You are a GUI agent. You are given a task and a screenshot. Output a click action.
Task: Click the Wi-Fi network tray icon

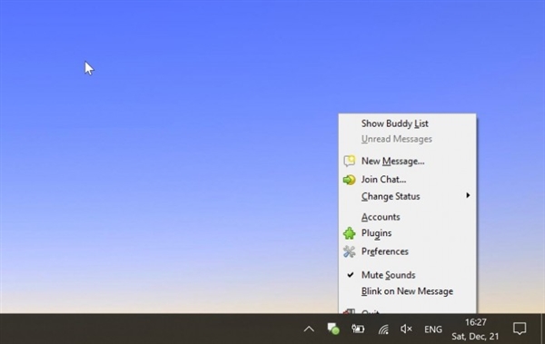point(383,329)
